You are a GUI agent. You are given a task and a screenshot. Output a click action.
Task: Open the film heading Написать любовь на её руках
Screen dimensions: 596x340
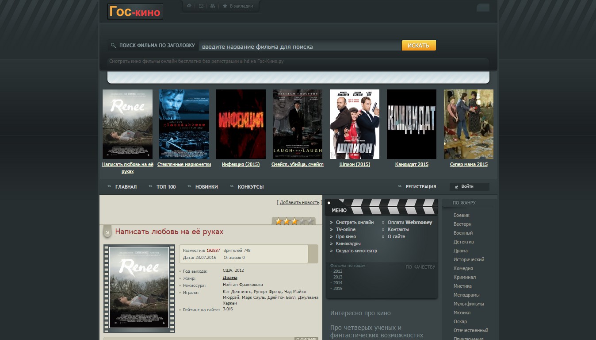(x=169, y=232)
